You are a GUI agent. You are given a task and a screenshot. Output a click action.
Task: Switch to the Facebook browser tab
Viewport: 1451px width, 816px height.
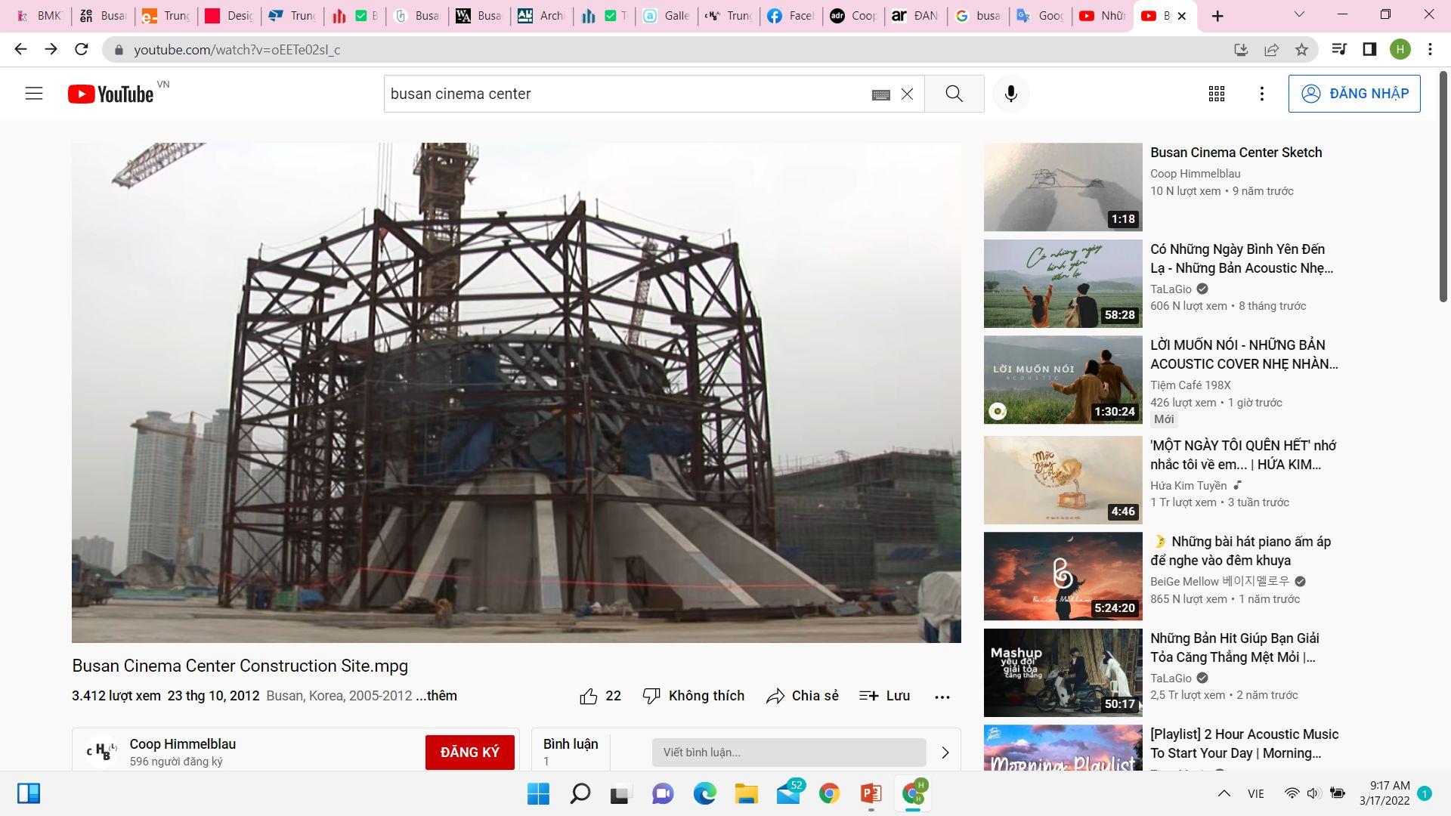(790, 16)
